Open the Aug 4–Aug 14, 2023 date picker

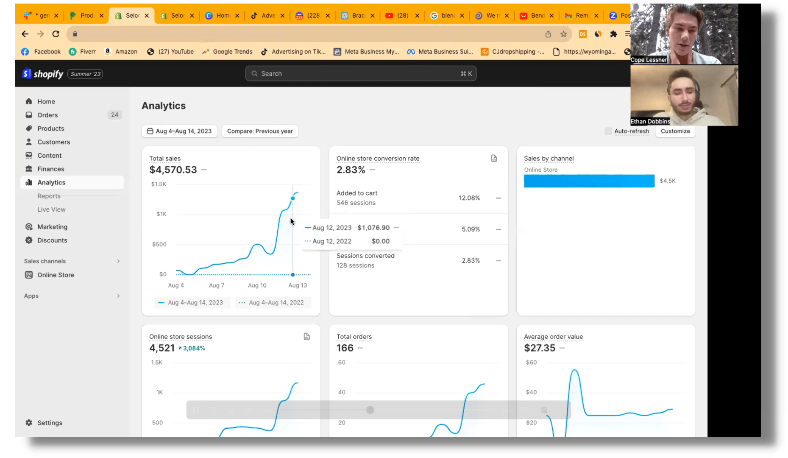(179, 131)
